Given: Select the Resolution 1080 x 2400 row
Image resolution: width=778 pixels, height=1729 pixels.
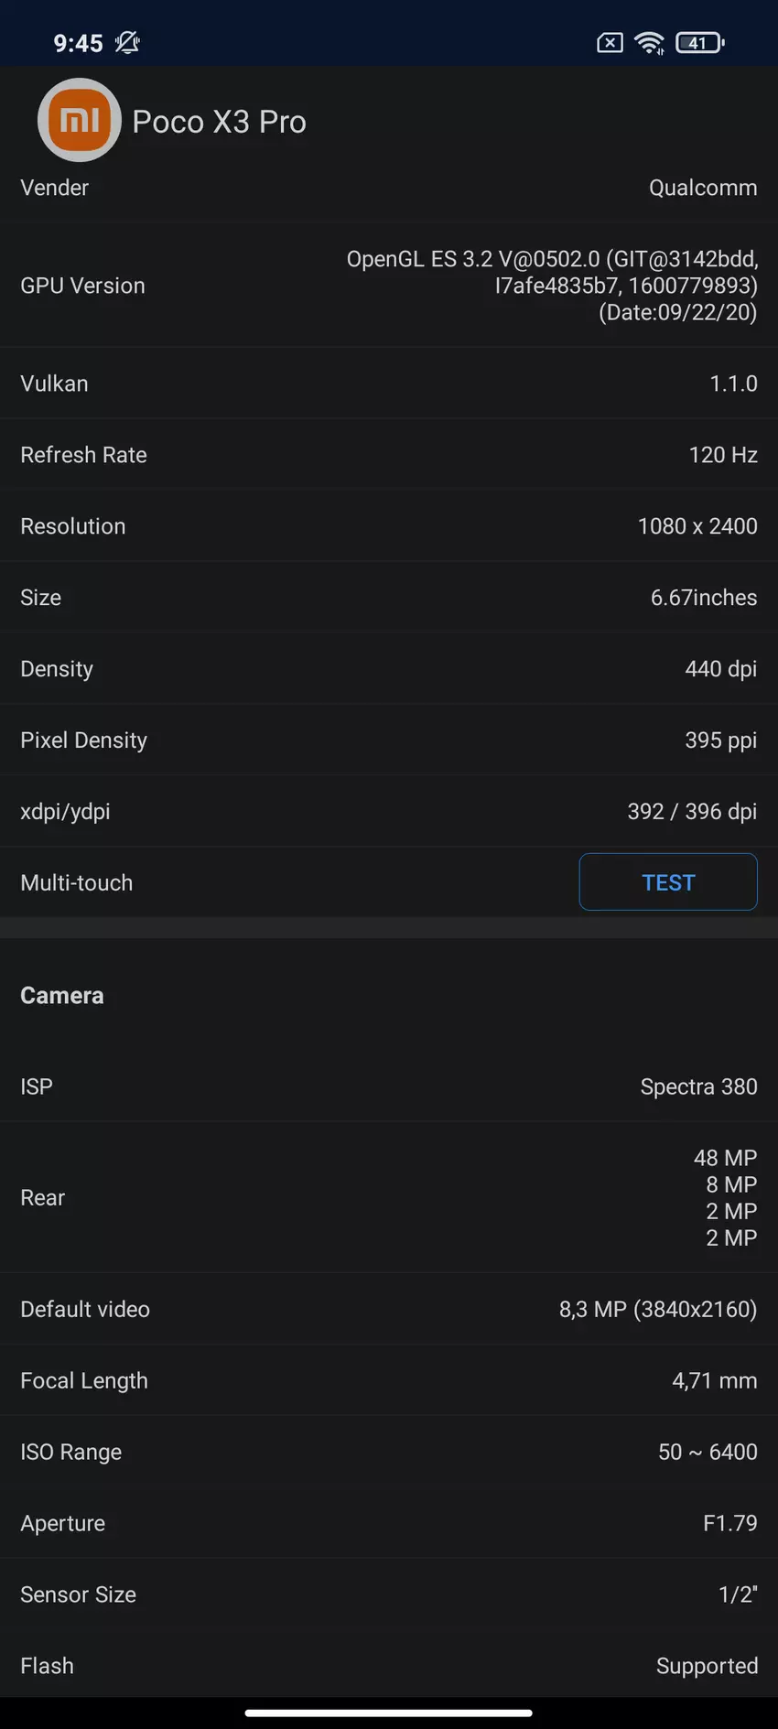Looking at the screenshot, I should 388,526.
